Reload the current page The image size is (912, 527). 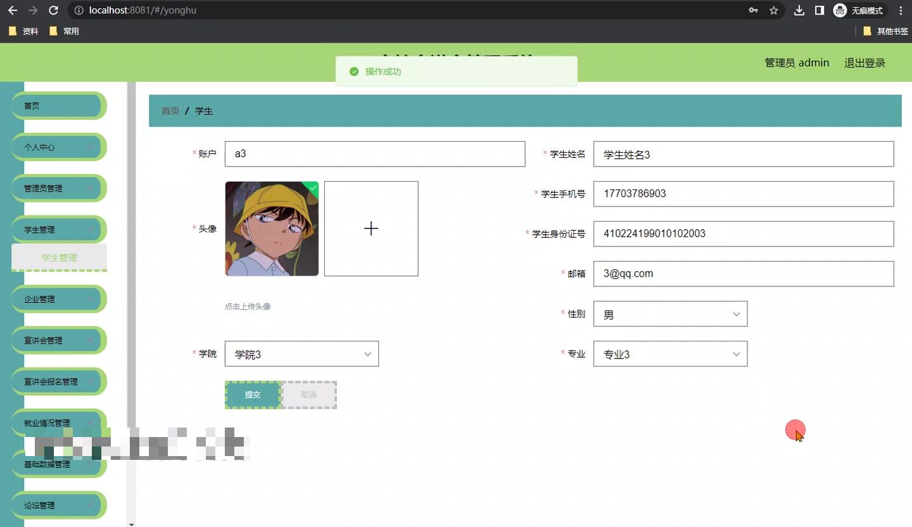click(54, 10)
